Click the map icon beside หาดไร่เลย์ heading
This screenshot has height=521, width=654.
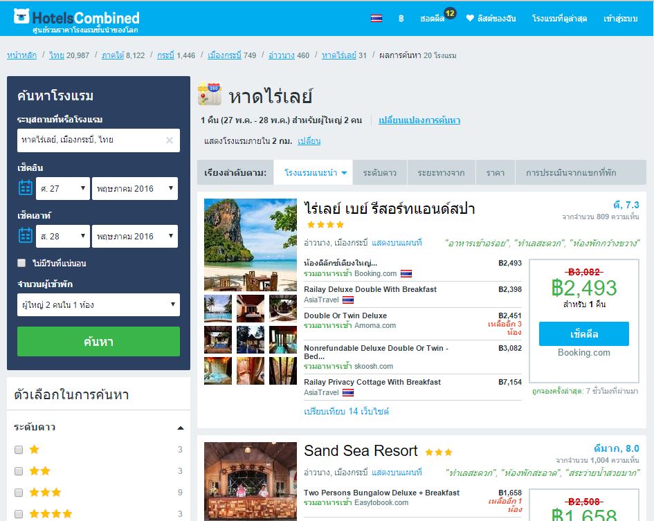[x=210, y=93]
